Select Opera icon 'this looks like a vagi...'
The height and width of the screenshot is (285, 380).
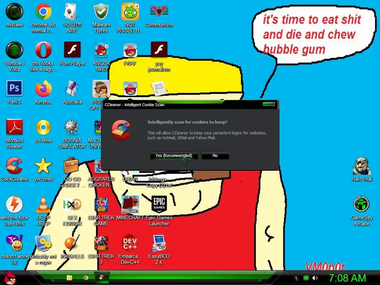43,57
